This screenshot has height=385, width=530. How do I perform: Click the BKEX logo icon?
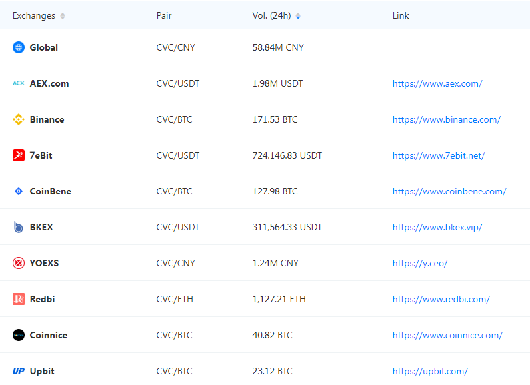click(x=19, y=227)
